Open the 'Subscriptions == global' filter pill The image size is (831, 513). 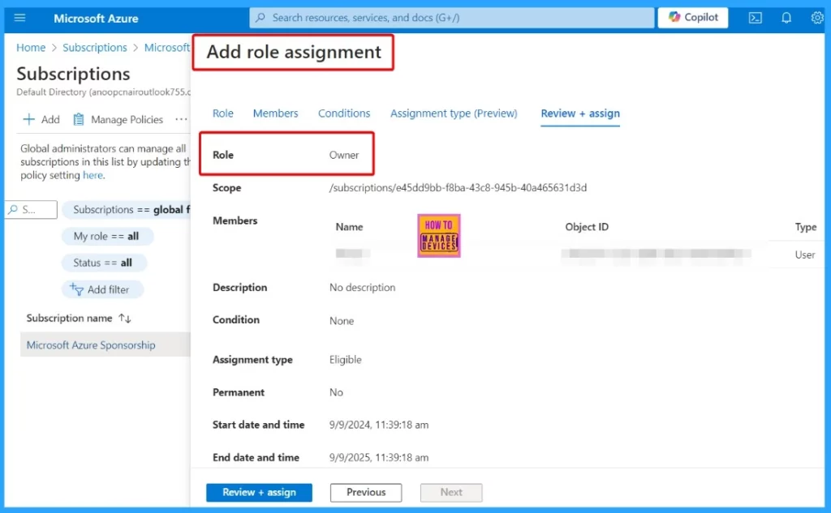coord(126,210)
